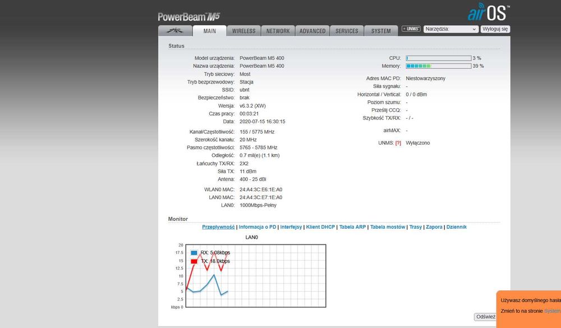Click the Memory usage progress bar

tap(438, 66)
